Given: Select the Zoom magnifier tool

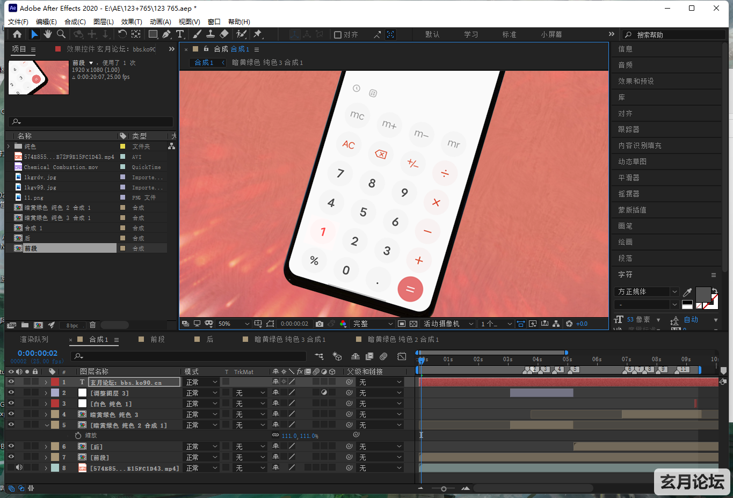Looking at the screenshot, I should point(61,34).
